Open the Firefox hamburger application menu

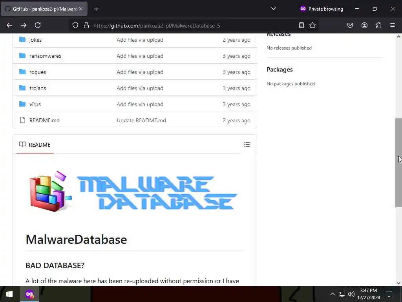(x=393, y=25)
